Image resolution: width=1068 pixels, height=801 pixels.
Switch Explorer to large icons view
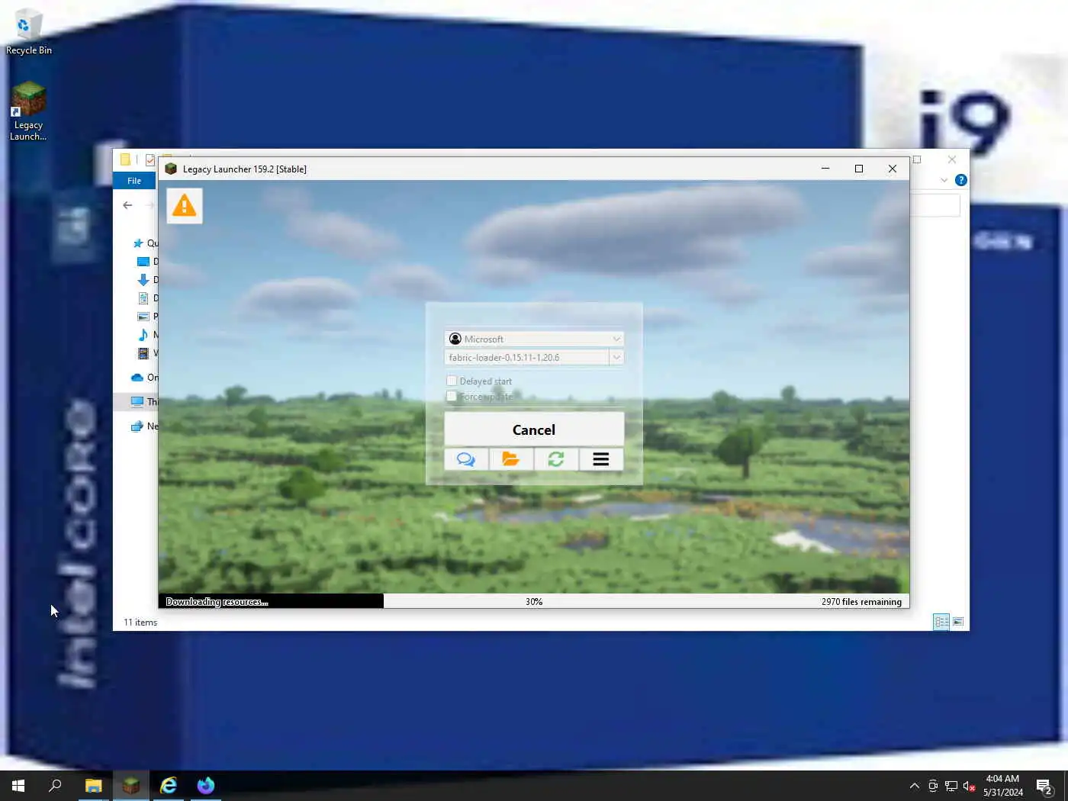(958, 622)
